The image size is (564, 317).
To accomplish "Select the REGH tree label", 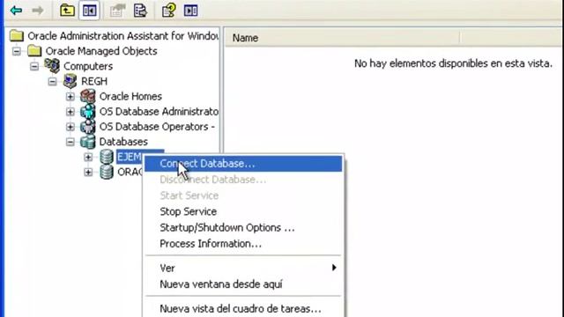I will click(94, 81).
